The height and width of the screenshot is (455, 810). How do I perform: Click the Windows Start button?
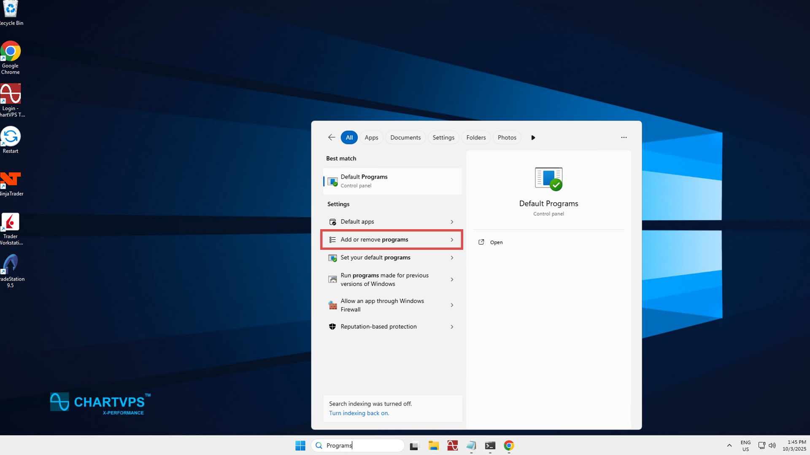point(300,445)
